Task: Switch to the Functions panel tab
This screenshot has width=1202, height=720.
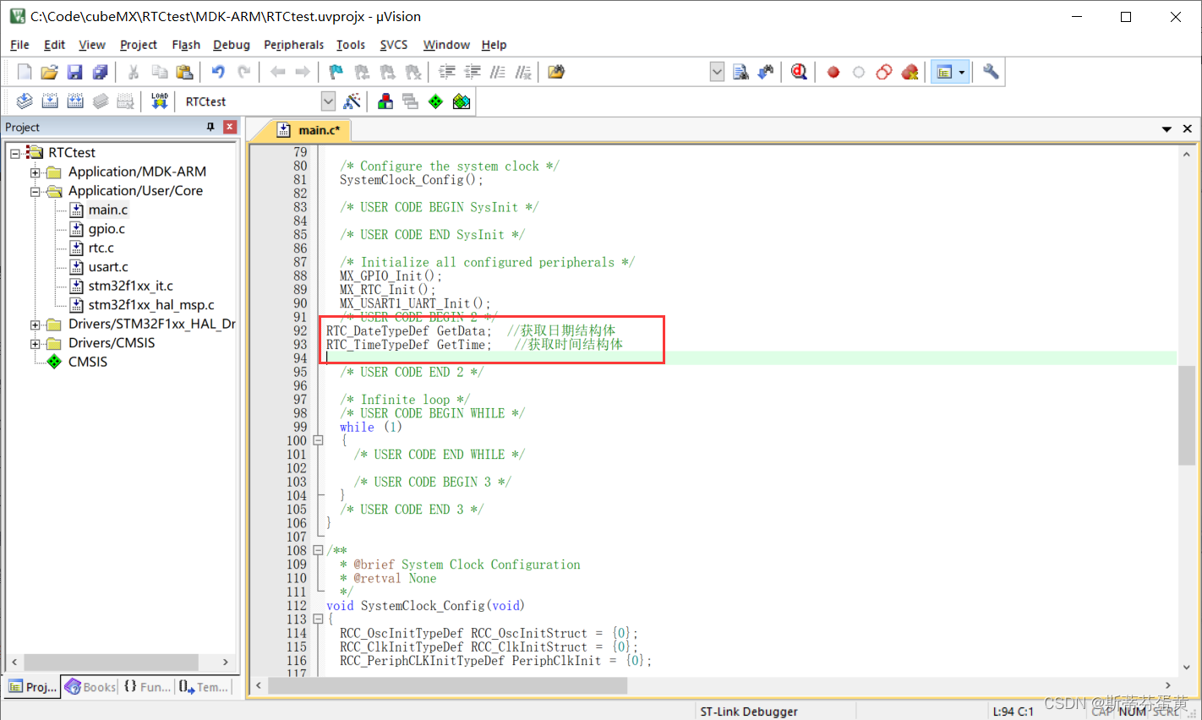Action: tap(147, 687)
